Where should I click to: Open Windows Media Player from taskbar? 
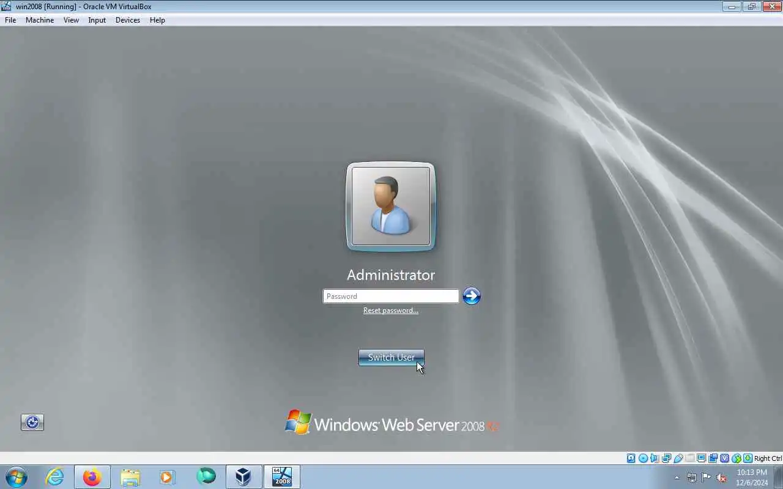pyautogui.click(x=168, y=477)
